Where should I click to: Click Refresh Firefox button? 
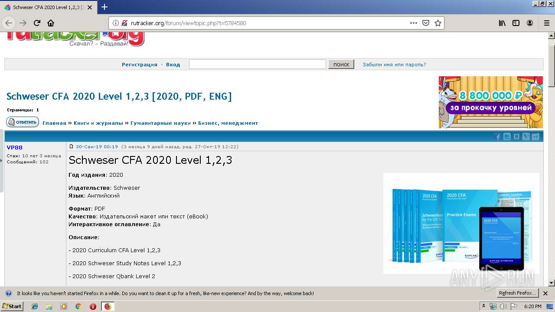click(517, 293)
